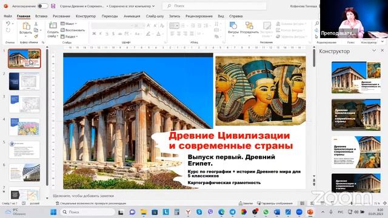This screenshot has height=218, width=388.
Task: Open Yandex Browser from the taskbar
Action: [188, 212]
